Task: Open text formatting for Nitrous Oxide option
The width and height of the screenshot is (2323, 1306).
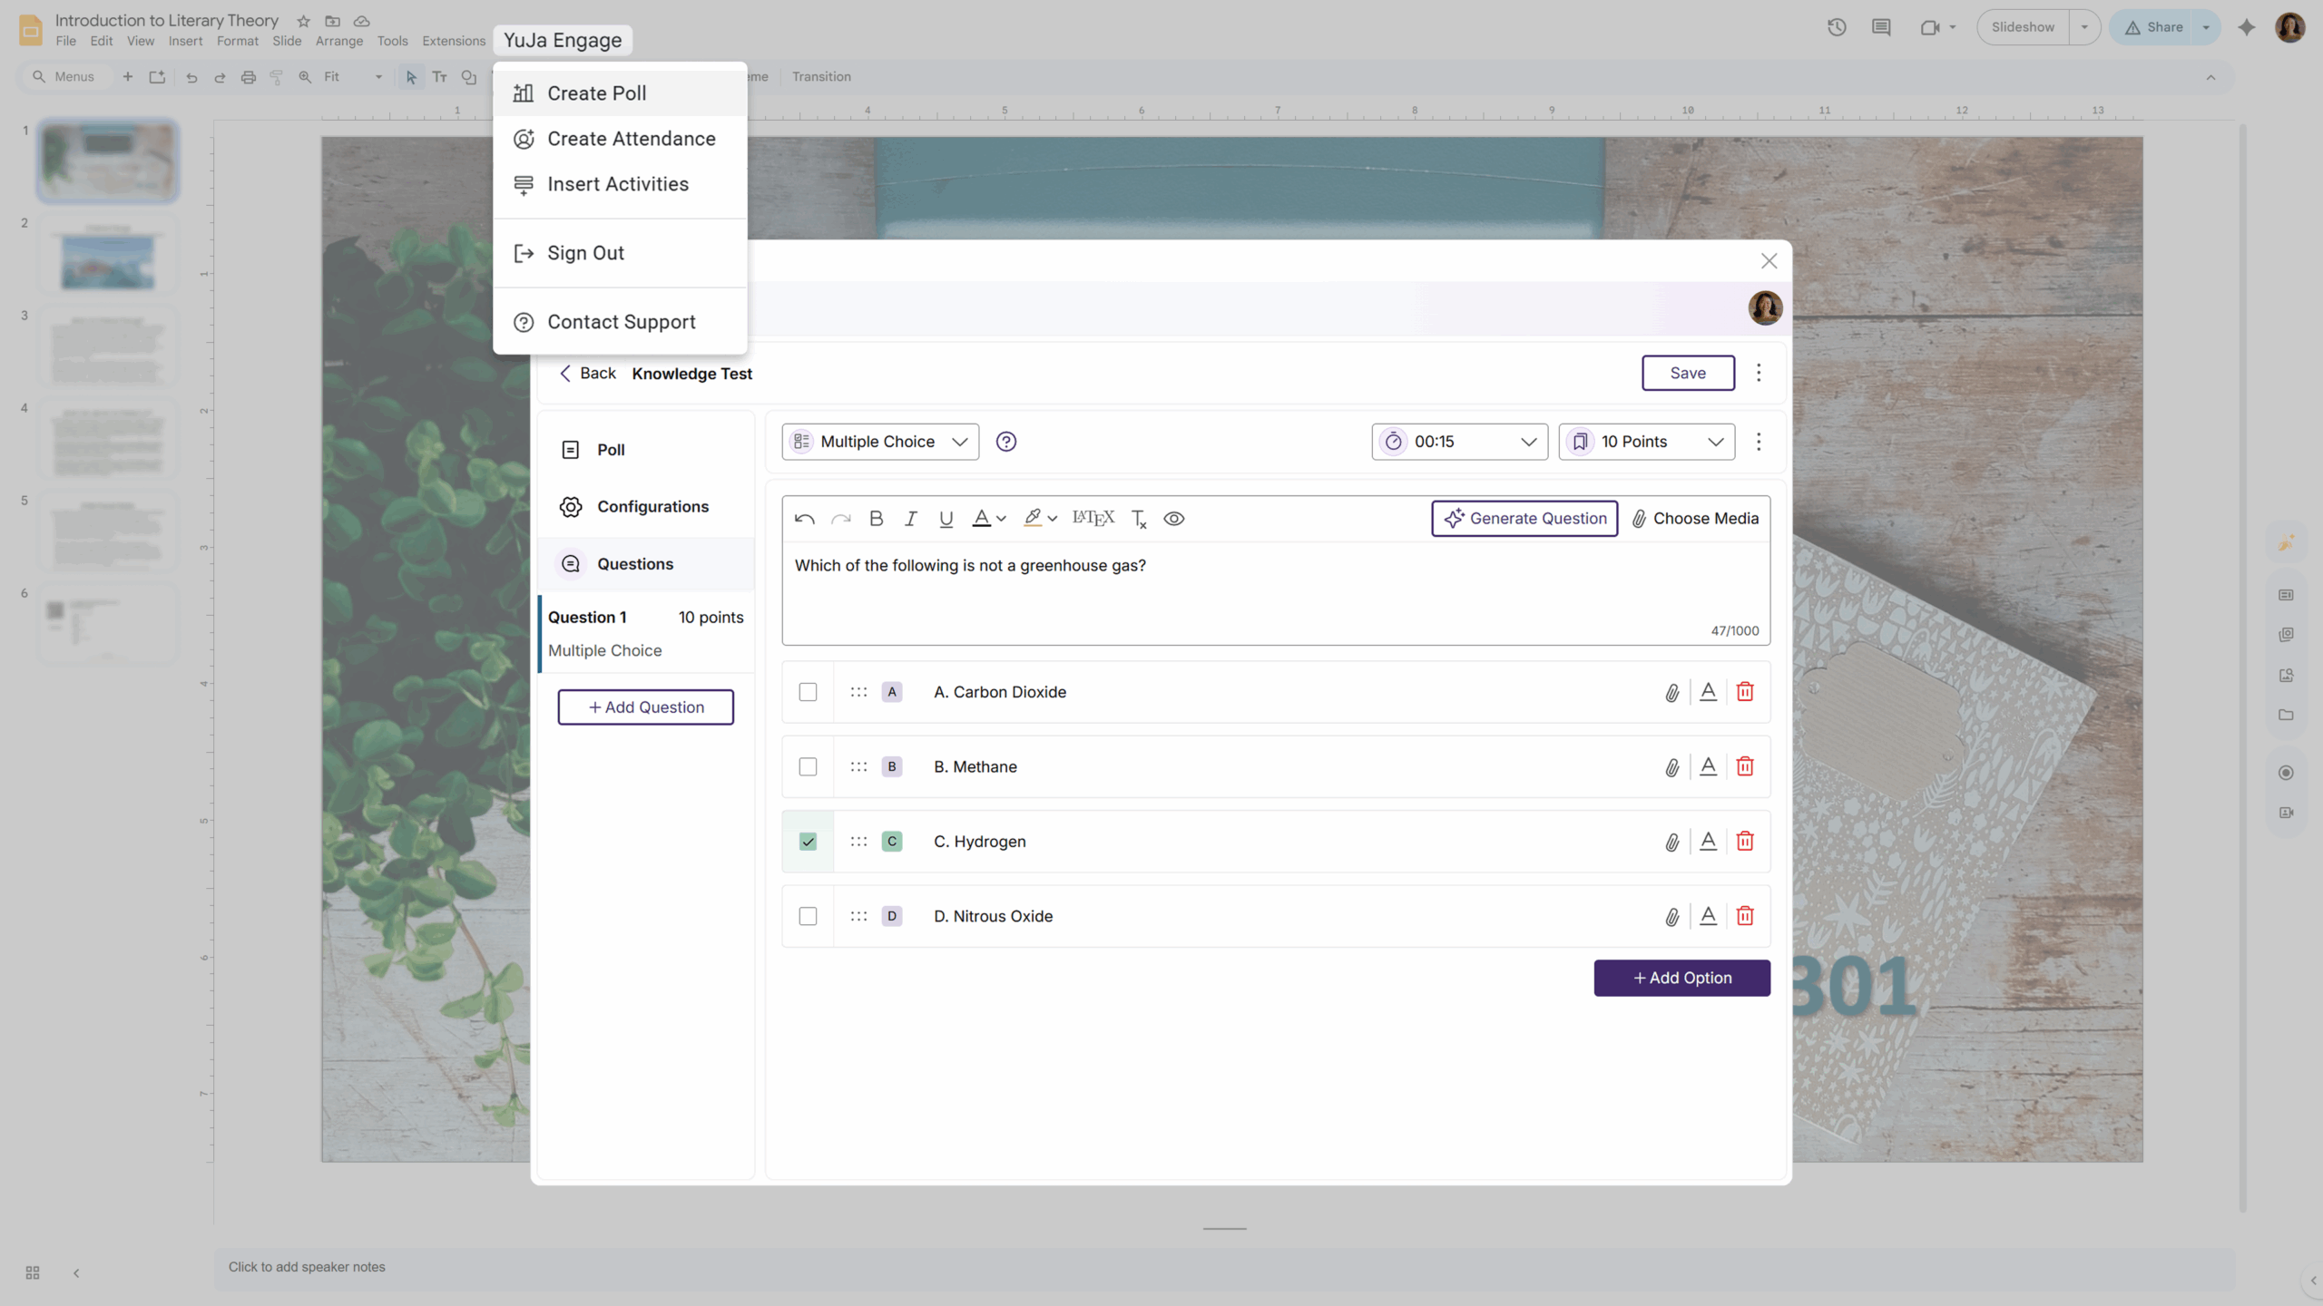Action: (1708, 916)
